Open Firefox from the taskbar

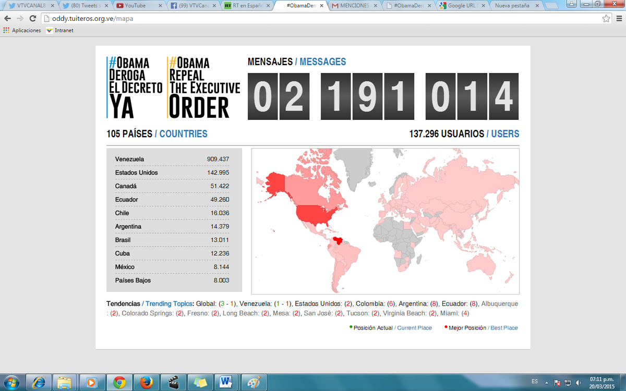(x=146, y=382)
